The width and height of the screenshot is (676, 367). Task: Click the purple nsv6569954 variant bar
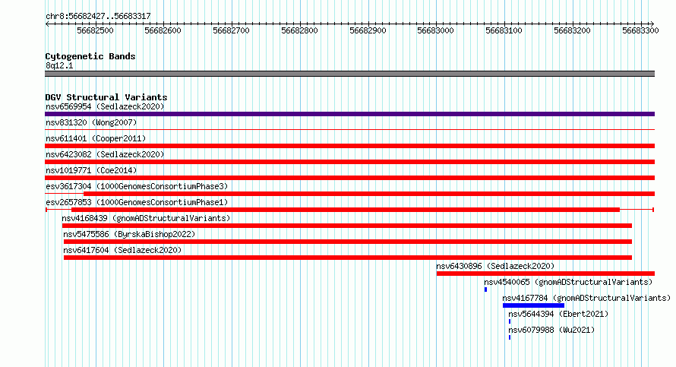pyautogui.click(x=349, y=114)
